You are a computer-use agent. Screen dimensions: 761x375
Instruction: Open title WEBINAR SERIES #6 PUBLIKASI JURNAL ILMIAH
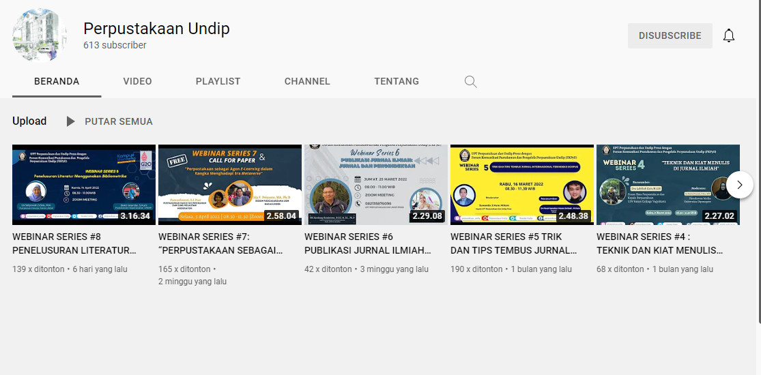pyautogui.click(x=368, y=243)
